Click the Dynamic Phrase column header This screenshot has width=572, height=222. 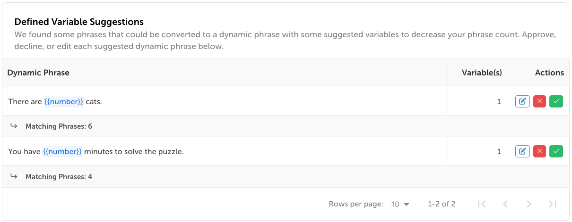click(x=38, y=73)
